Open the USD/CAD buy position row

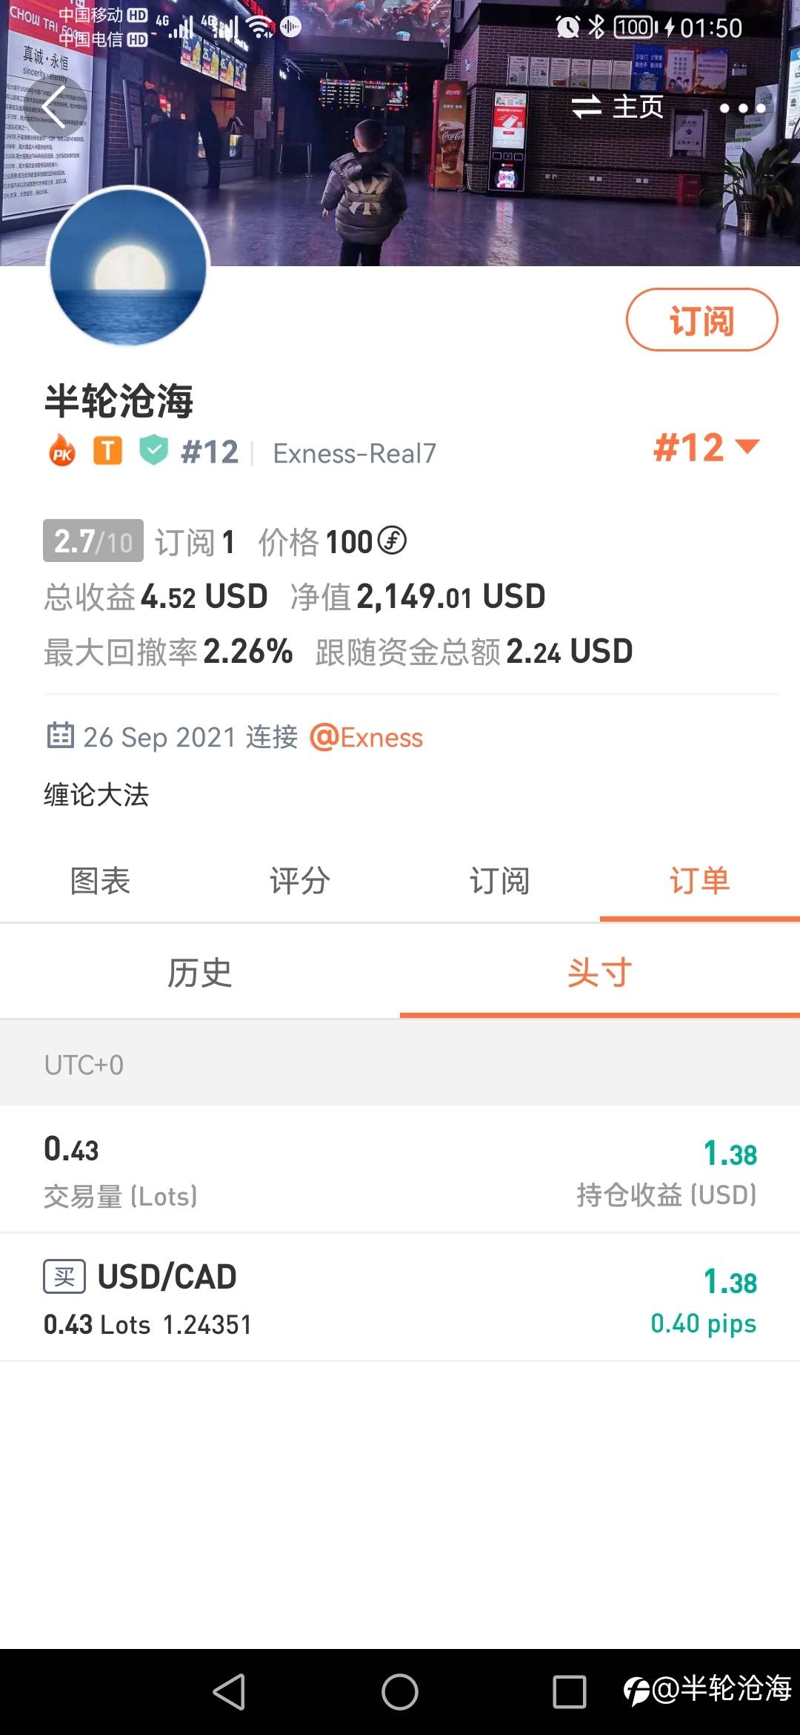[400, 1298]
